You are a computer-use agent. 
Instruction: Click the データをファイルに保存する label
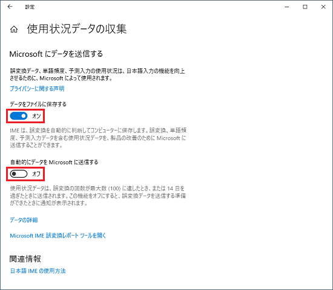pyautogui.click(x=38, y=104)
